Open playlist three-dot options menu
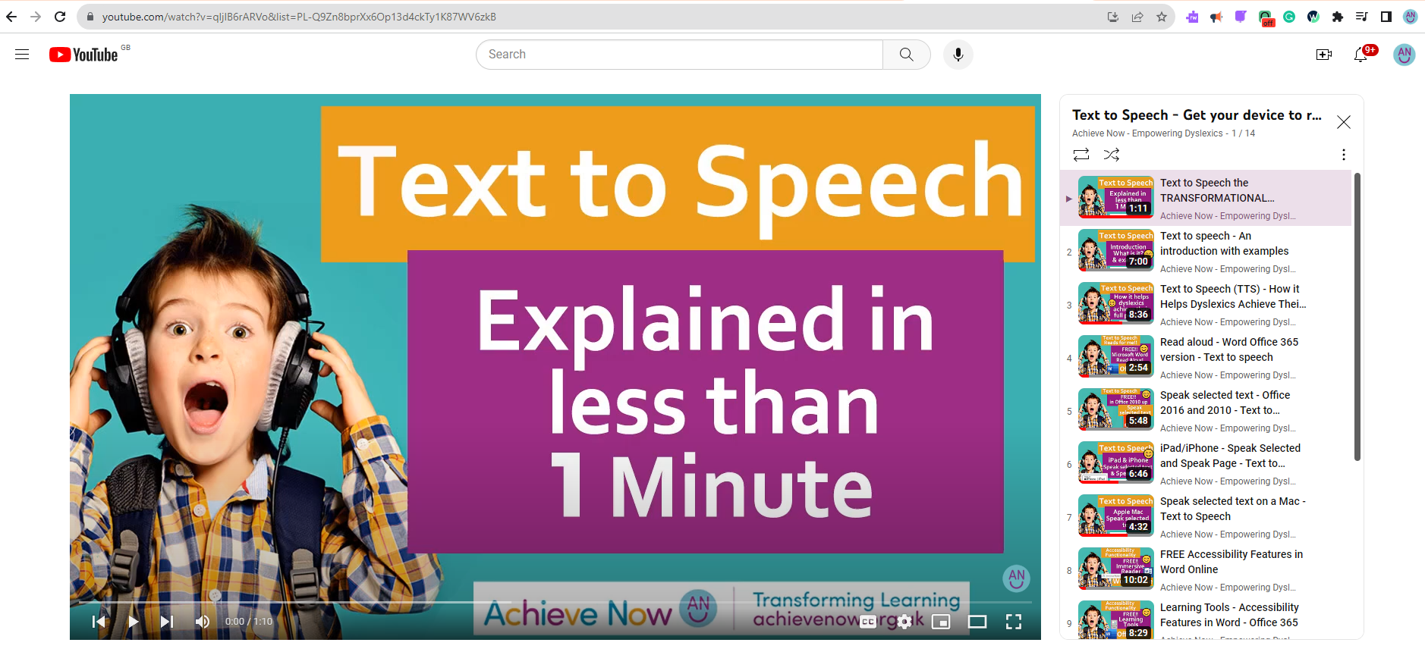The image size is (1425, 652). click(1344, 155)
